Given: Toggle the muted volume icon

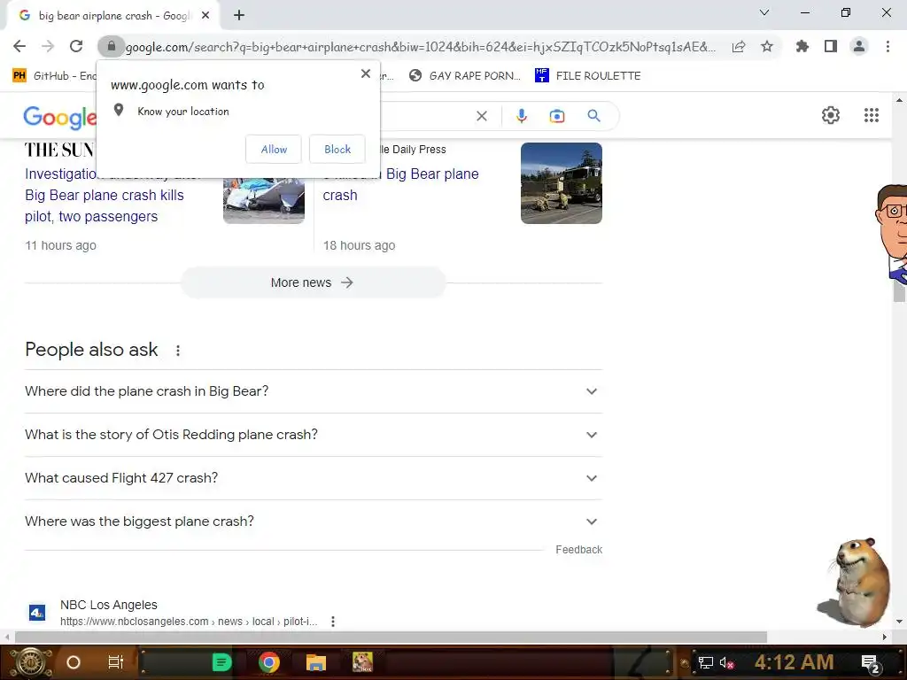Looking at the screenshot, I should coord(727,663).
